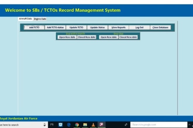Open View Reports
Screen dimensions: 193x128
click(x=118, y=28)
